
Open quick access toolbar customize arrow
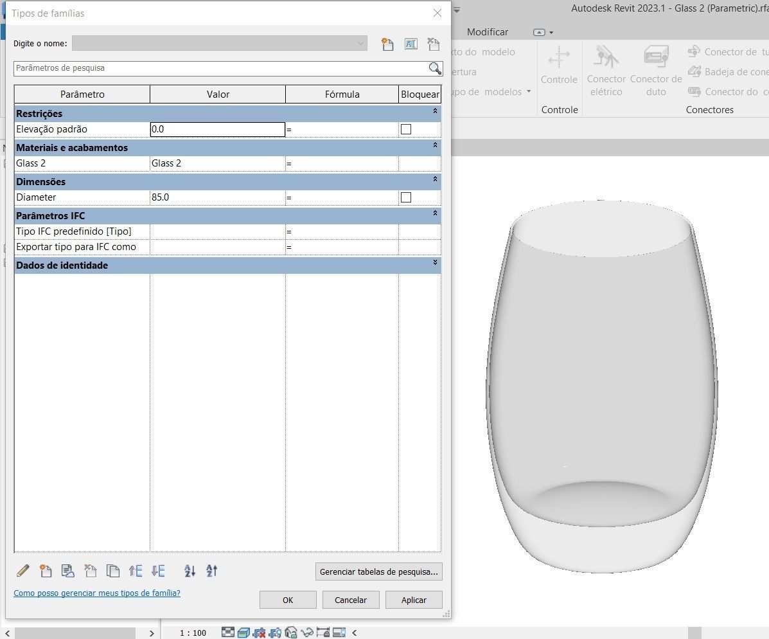pyautogui.click(x=457, y=10)
